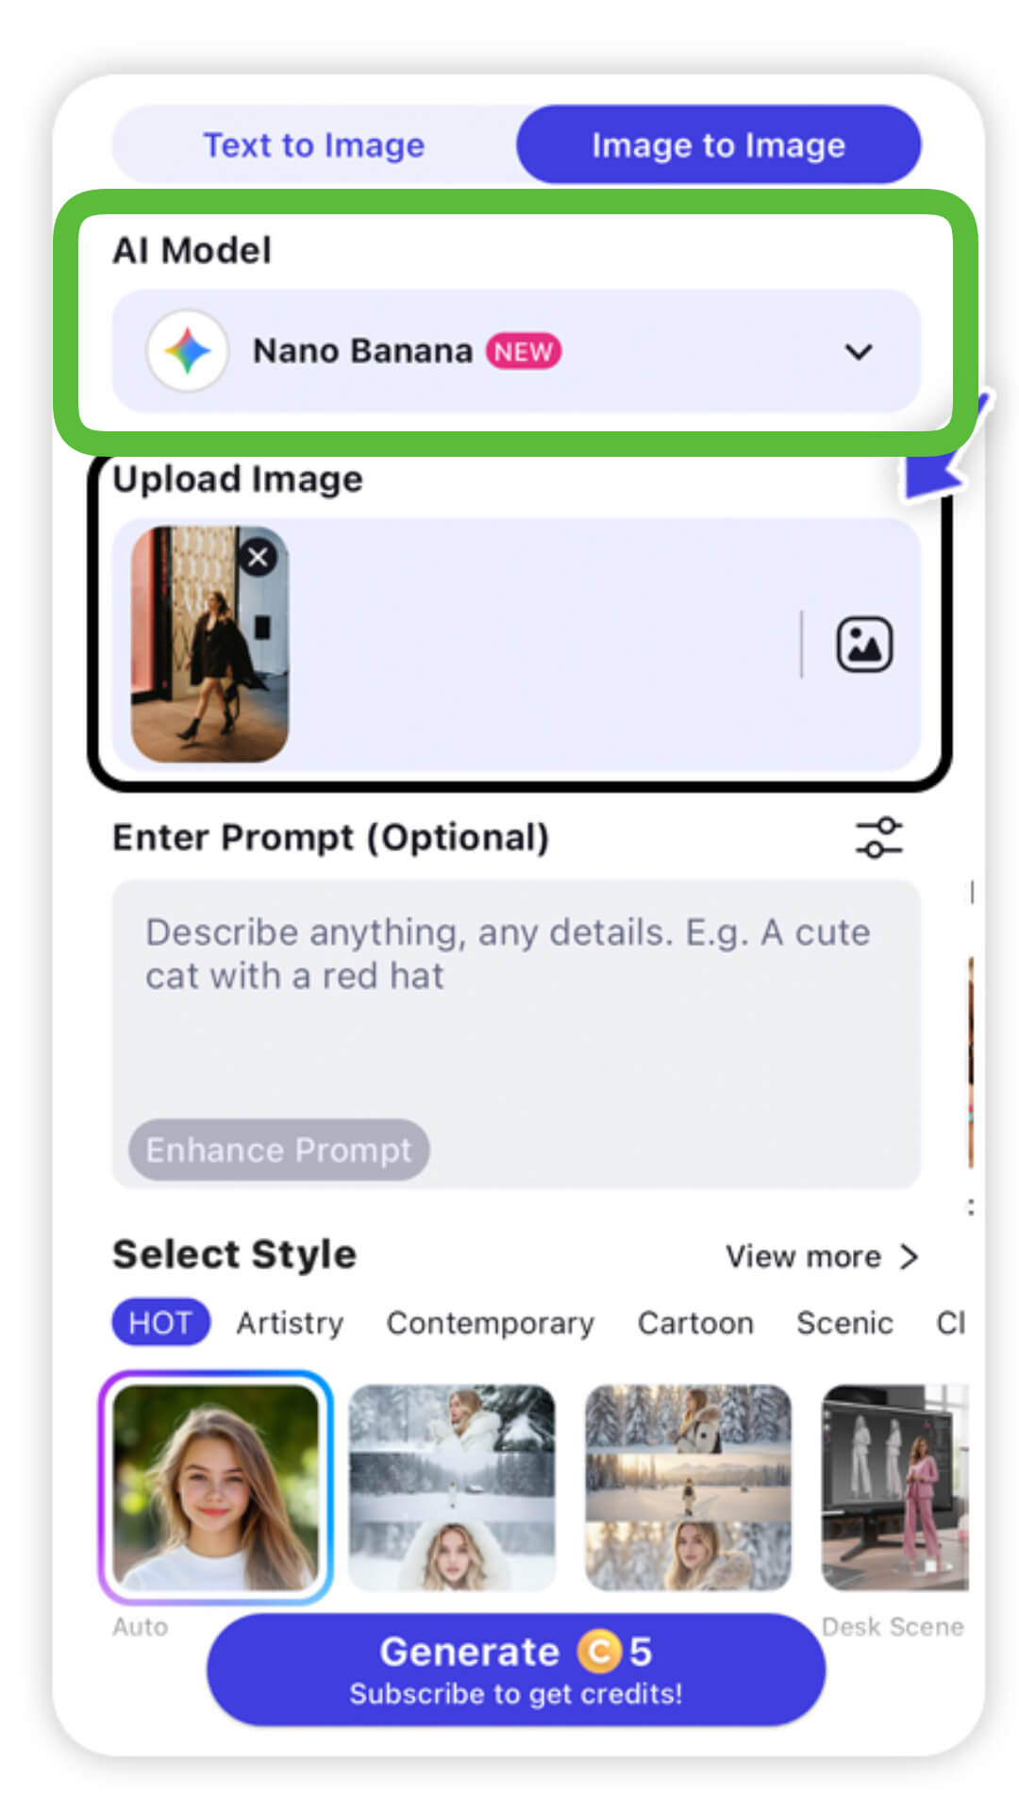Click the arrow next to View more

tap(909, 1257)
